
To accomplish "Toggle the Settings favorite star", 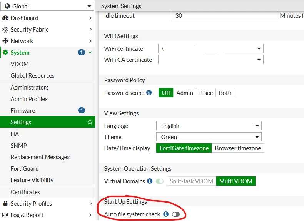I will (90, 122).
